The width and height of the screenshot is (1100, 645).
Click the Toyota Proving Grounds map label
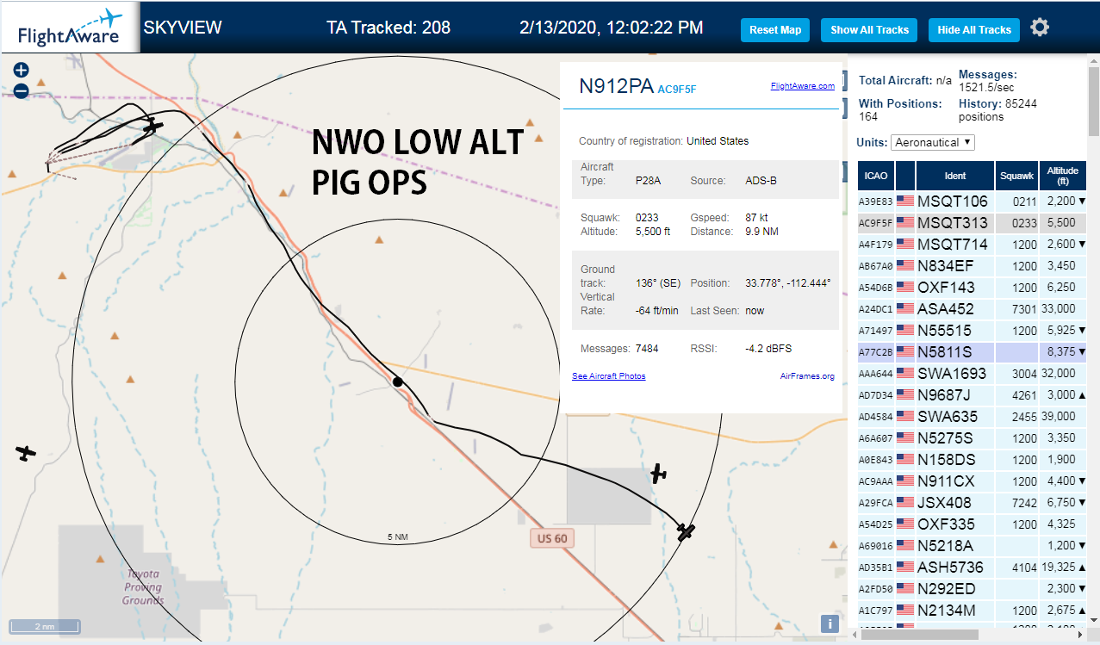[142, 587]
